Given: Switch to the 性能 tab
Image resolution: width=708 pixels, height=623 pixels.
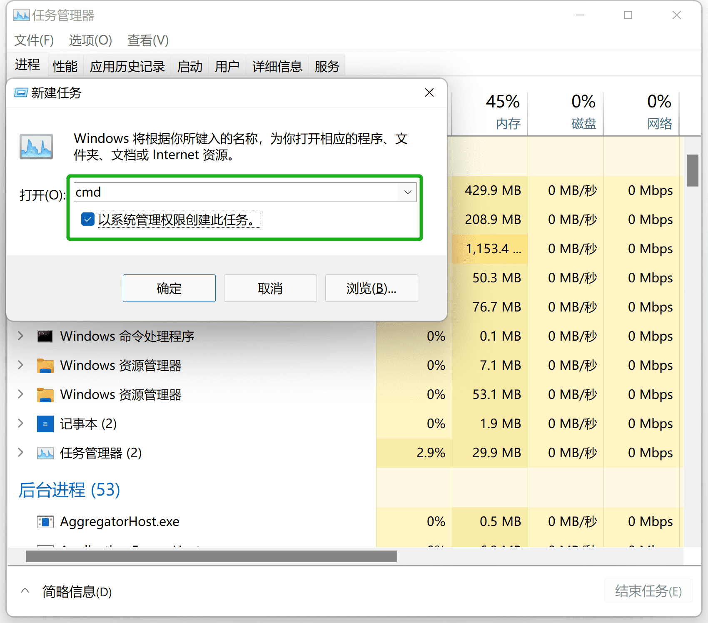Looking at the screenshot, I should [65, 66].
